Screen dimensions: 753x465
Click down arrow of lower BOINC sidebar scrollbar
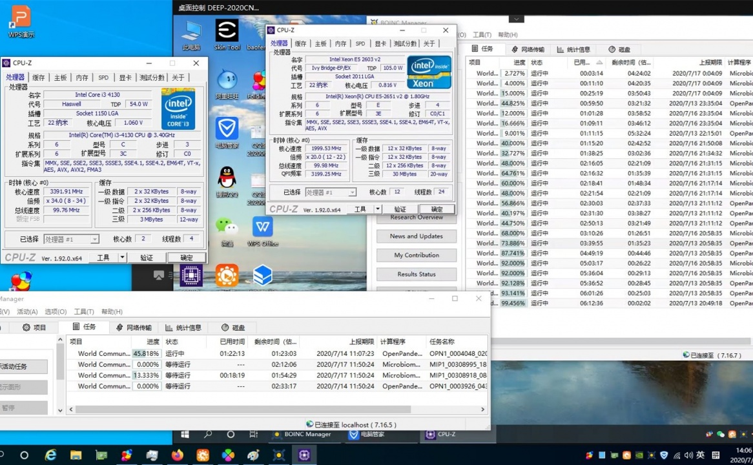click(x=60, y=409)
